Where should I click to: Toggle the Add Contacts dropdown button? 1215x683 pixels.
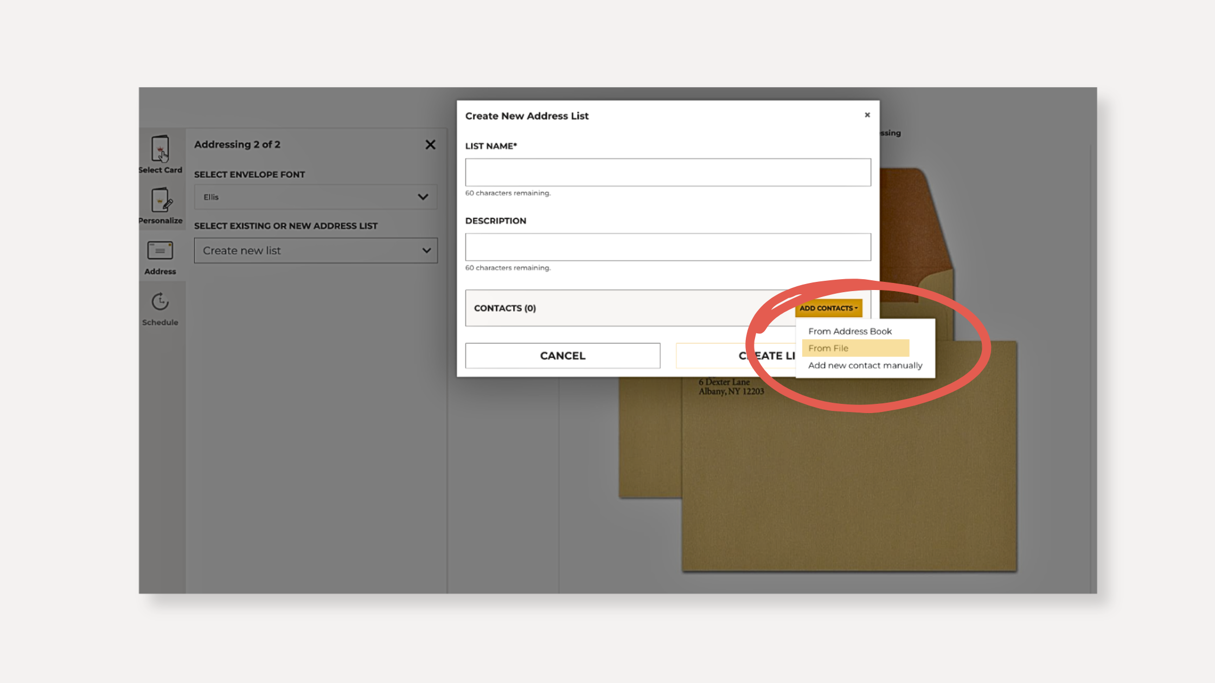point(828,308)
